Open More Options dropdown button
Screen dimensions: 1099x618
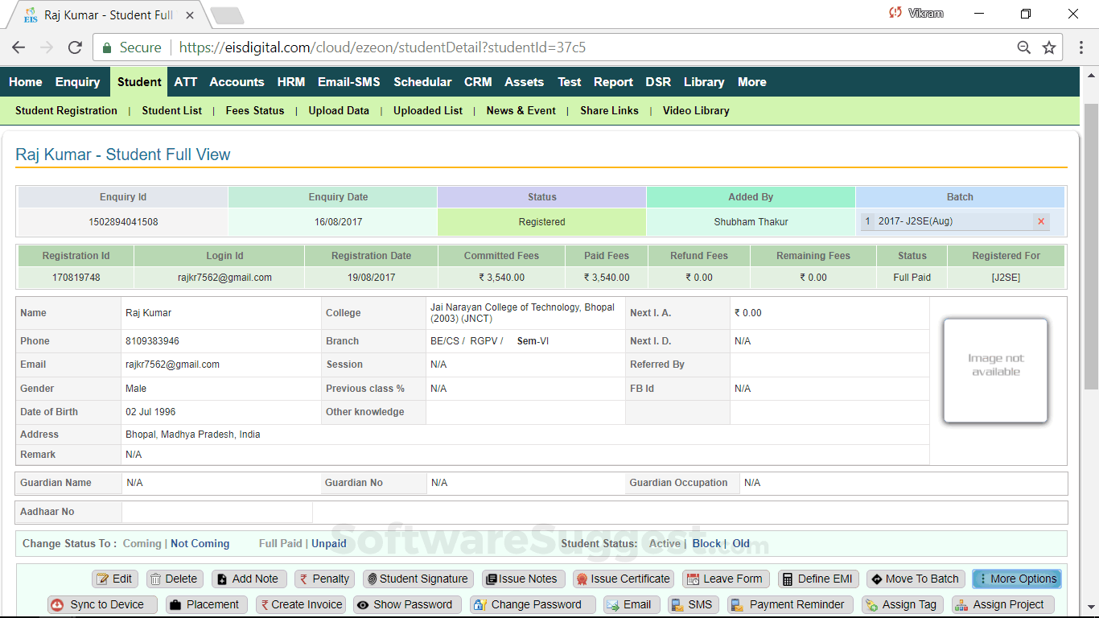pyautogui.click(x=1017, y=579)
